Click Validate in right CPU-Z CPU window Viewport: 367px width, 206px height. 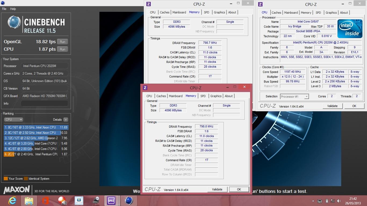point(332,106)
